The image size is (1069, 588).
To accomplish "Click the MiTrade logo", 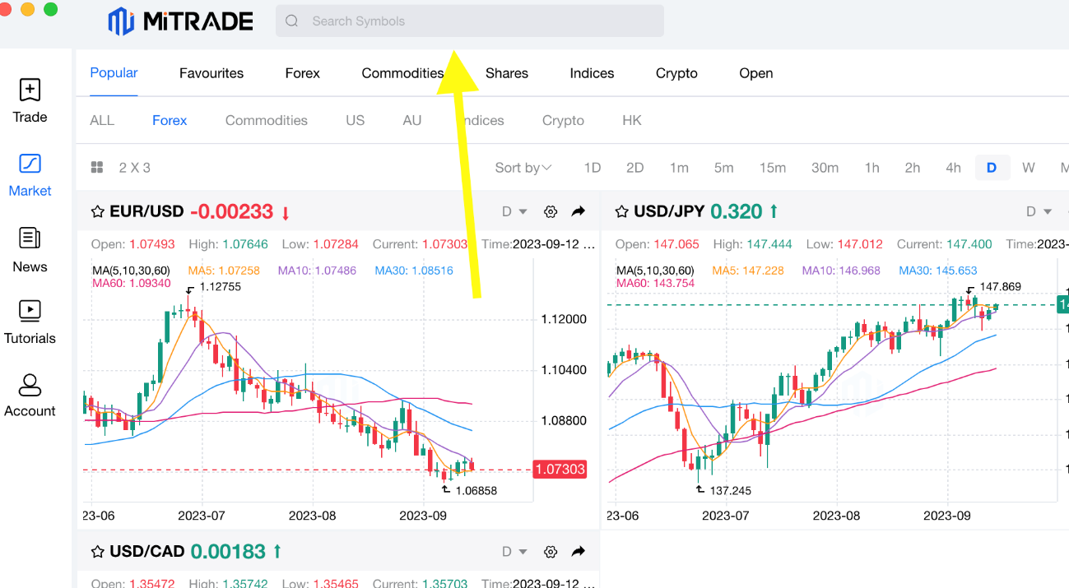I will click(180, 21).
